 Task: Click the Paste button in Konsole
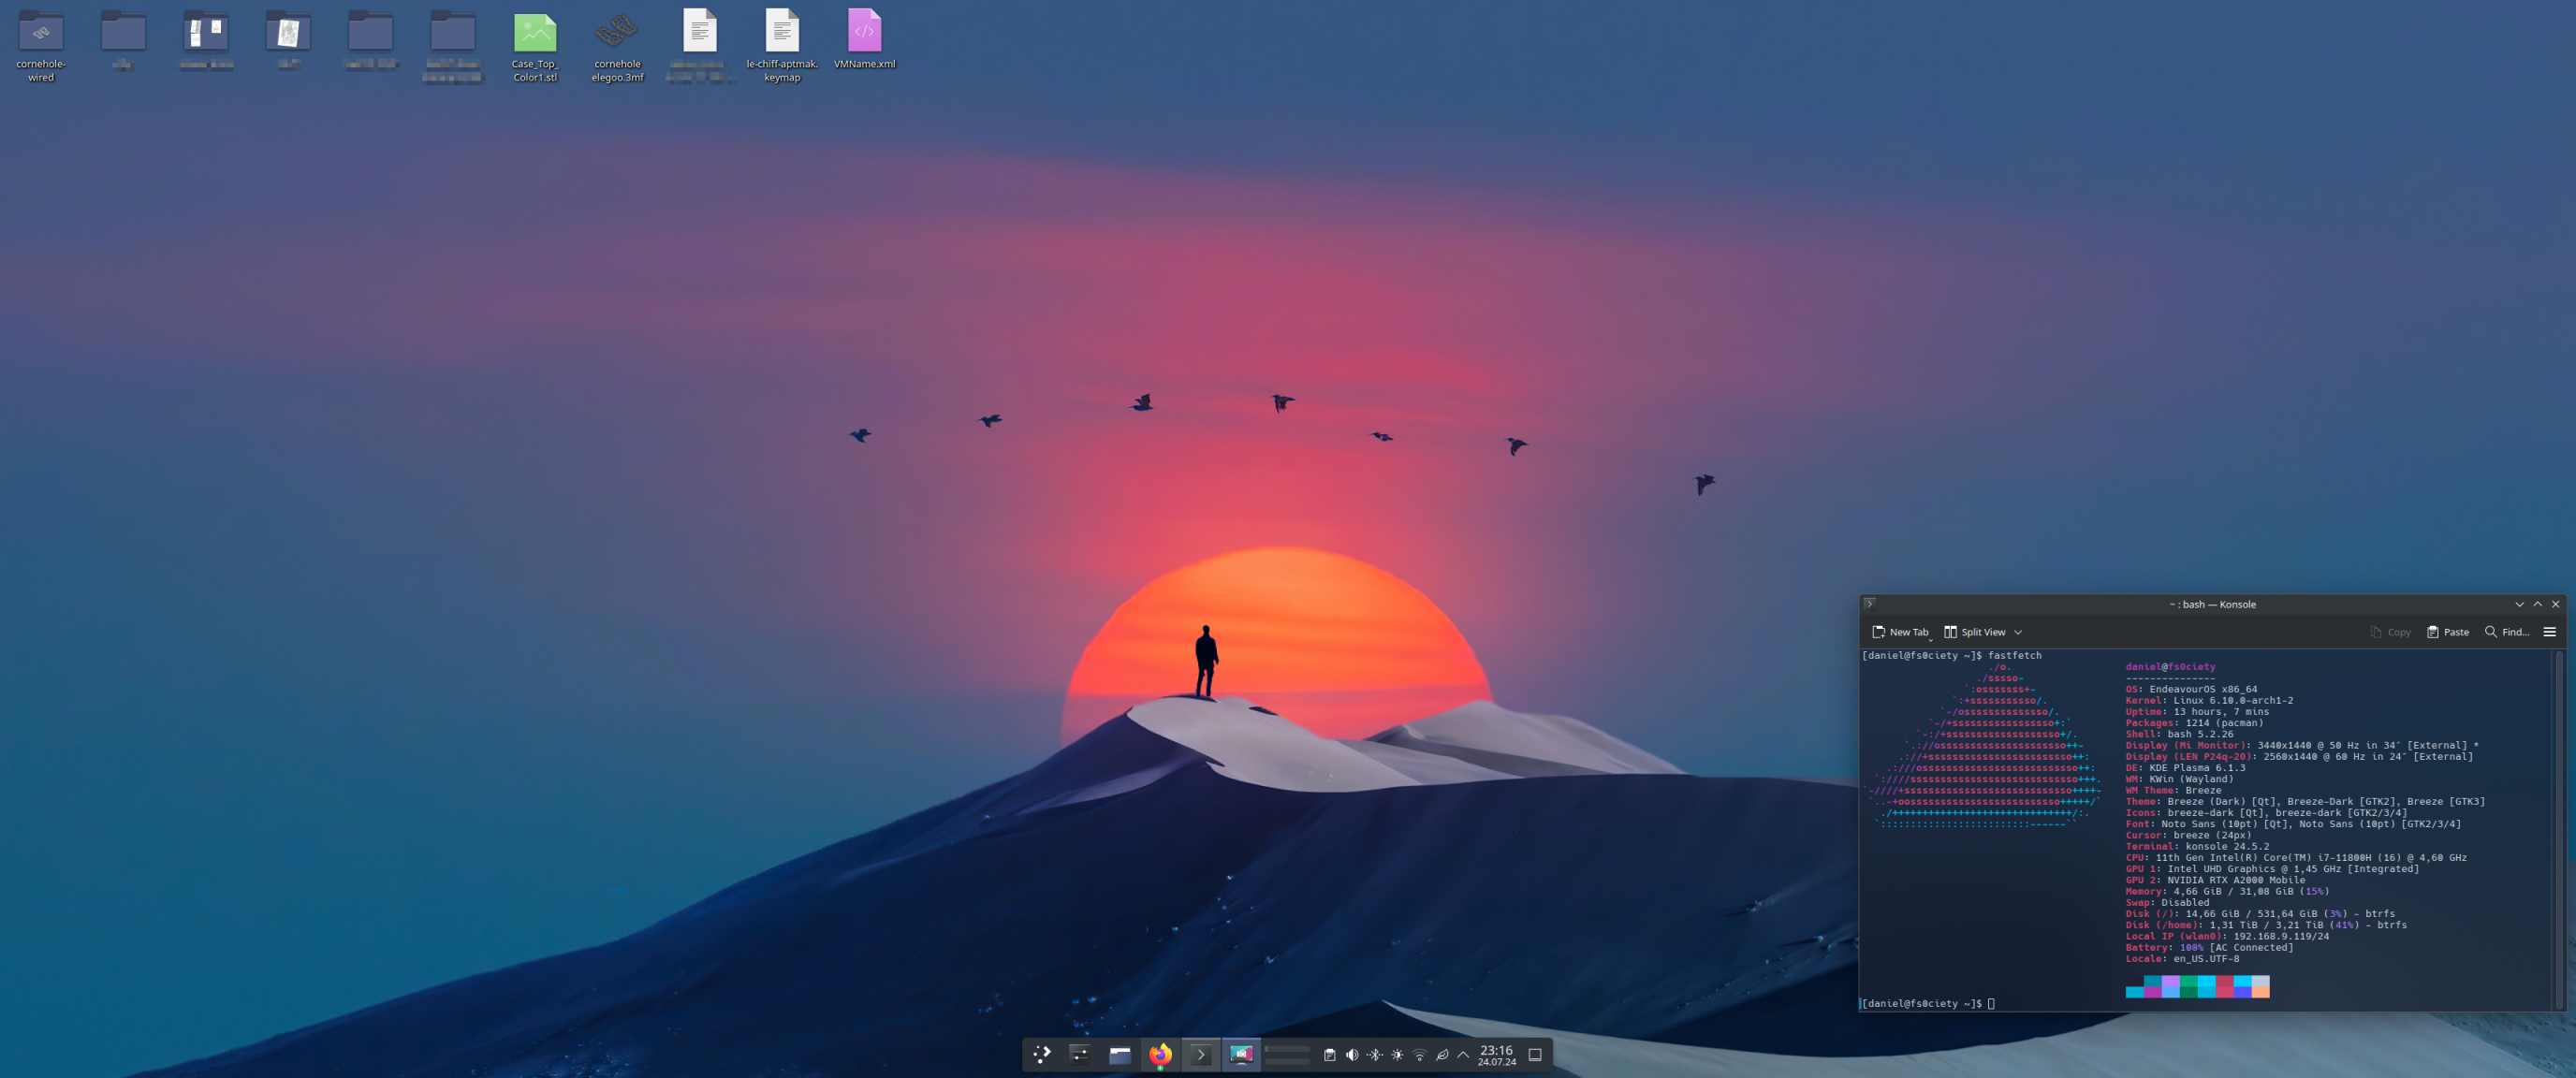click(2447, 632)
